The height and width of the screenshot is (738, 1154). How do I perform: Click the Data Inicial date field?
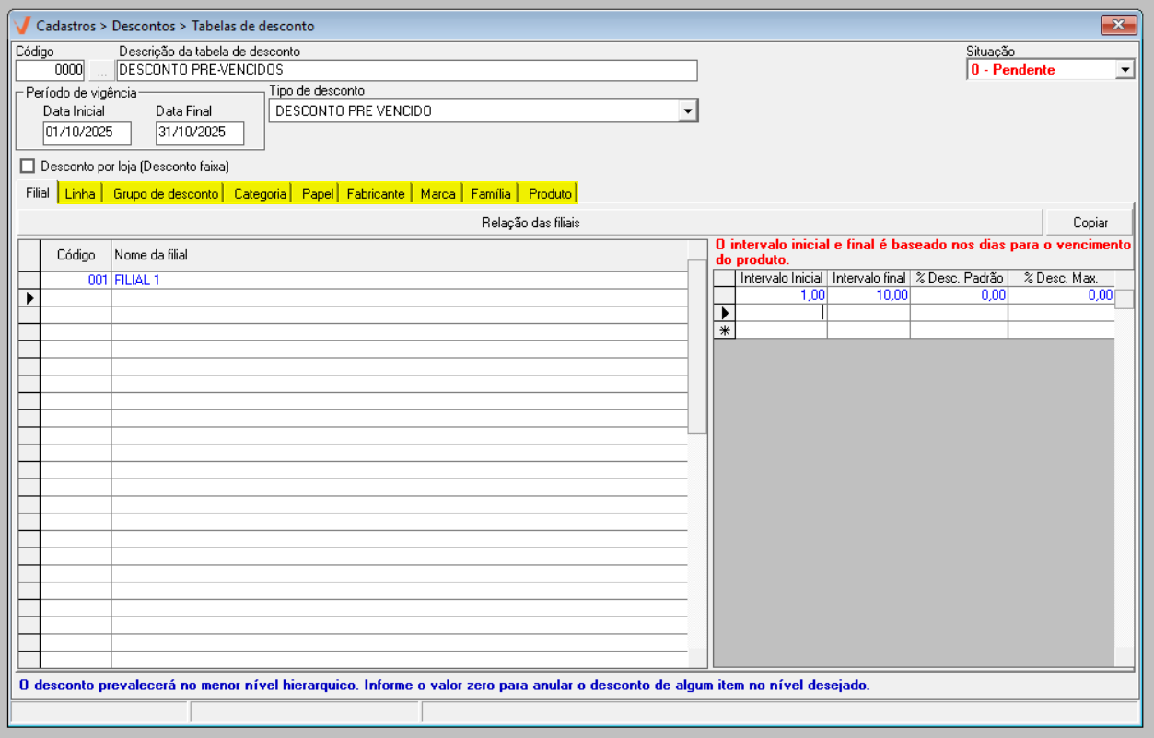pyautogui.click(x=87, y=133)
